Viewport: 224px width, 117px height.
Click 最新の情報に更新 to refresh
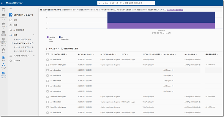[70, 49]
